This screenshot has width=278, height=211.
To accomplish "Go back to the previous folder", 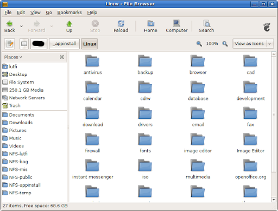I will pyautogui.click(x=10, y=27).
